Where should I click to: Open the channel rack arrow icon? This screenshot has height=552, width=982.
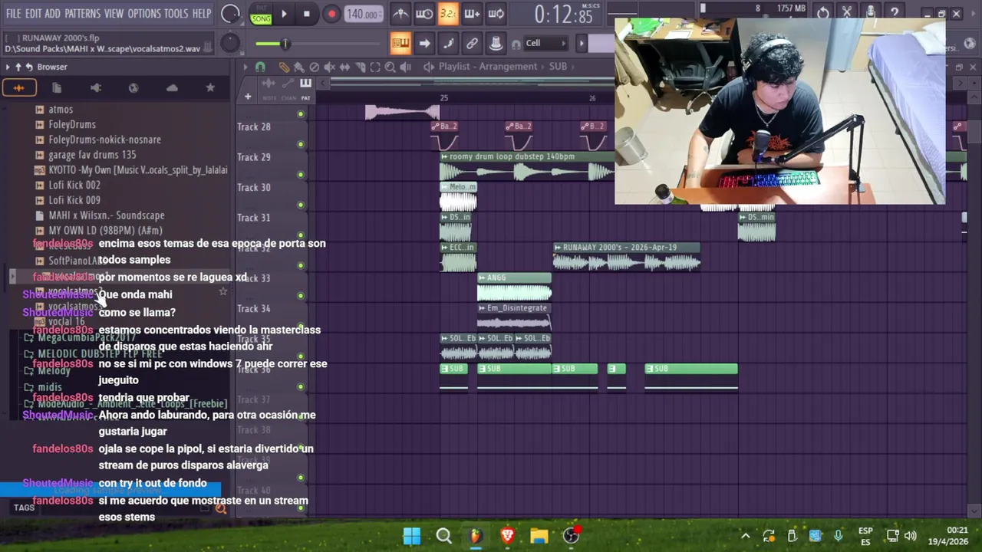424,43
